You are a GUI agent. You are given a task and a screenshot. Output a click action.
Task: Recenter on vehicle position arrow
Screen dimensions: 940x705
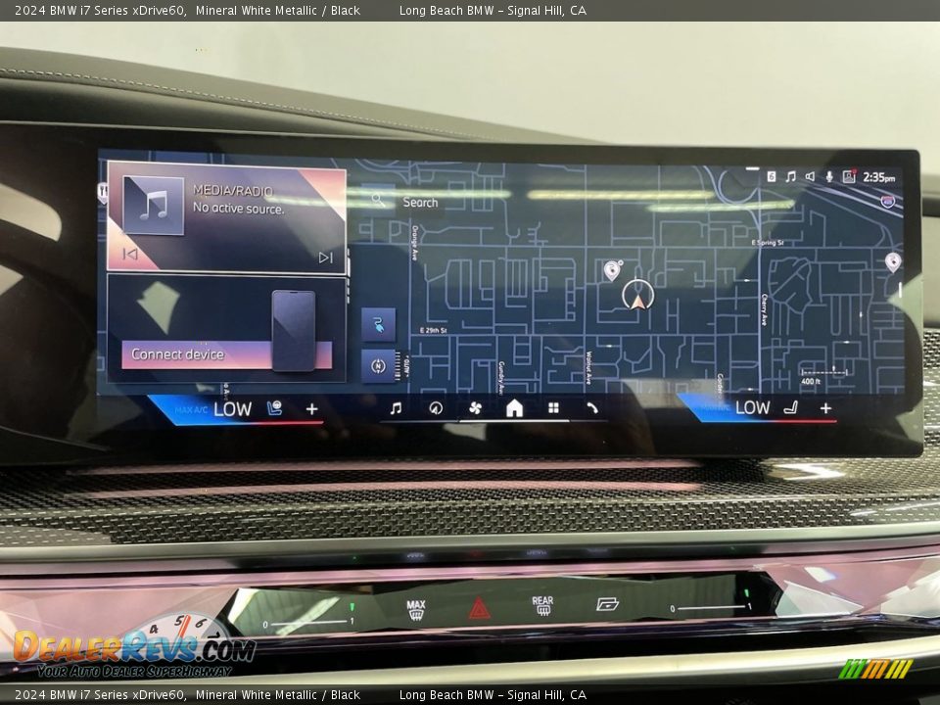point(637,295)
